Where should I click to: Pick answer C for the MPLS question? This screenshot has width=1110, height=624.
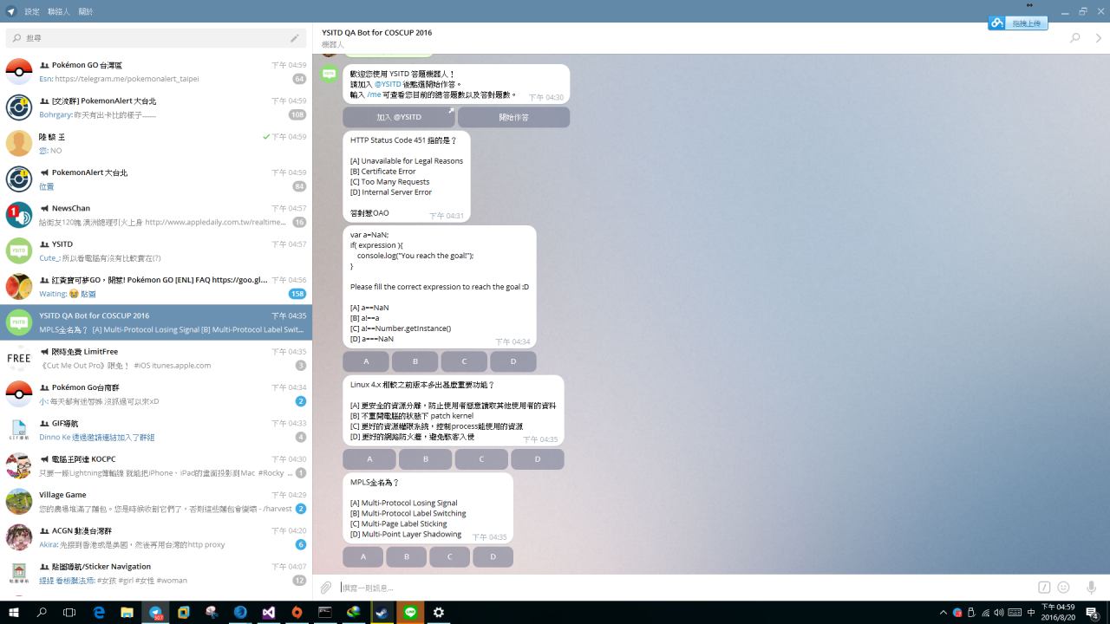[449, 556]
